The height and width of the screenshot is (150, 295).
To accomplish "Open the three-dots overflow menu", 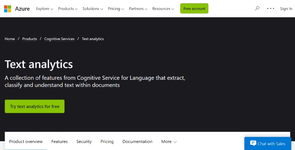I will click(x=271, y=8).
